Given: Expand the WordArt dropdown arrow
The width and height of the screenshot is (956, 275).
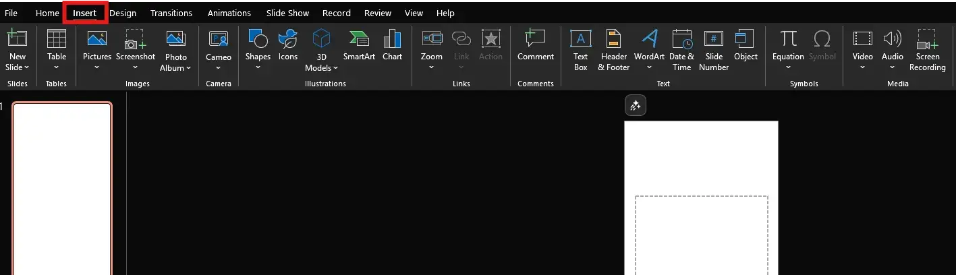Looking at the screenshot, I should [649, 67].
